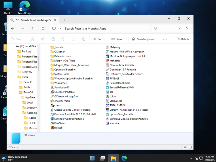Open the Search options dropdown
The image size is (216, 162).
tap(144, 39)
